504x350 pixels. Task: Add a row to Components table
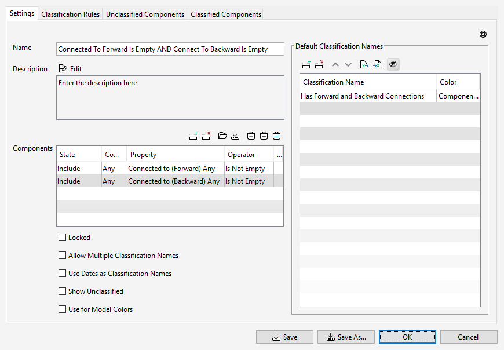(193, 136)
